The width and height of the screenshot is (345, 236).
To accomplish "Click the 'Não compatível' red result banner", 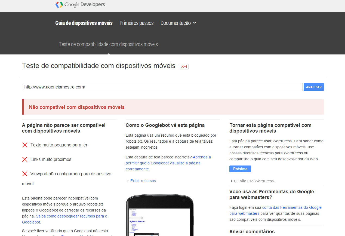I will tap(173, 107).
